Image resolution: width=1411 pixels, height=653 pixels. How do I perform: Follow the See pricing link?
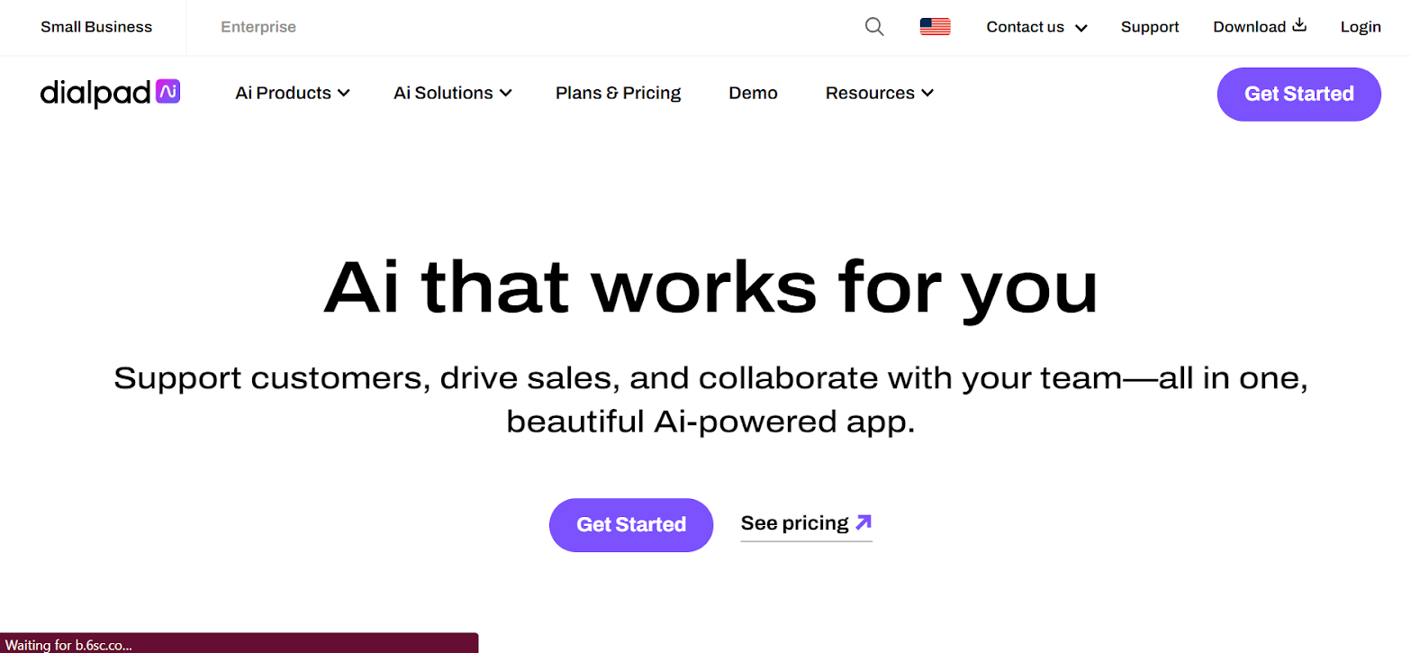(794, 523)
